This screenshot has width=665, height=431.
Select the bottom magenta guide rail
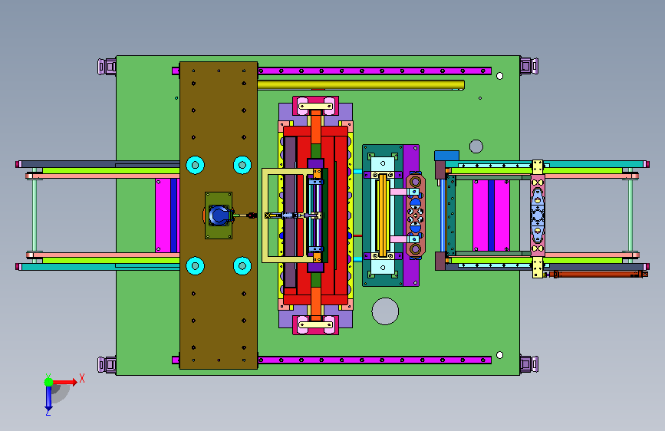[x=374, y=360]
